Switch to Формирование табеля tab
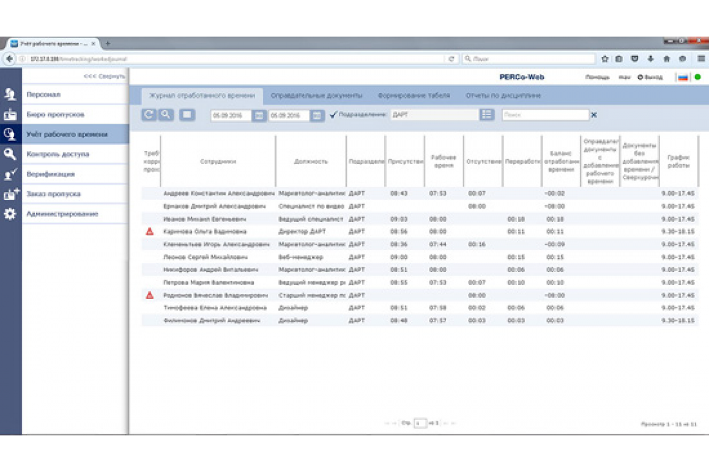The height and width of the screenshot is (472, 709). tap(414, 96)
